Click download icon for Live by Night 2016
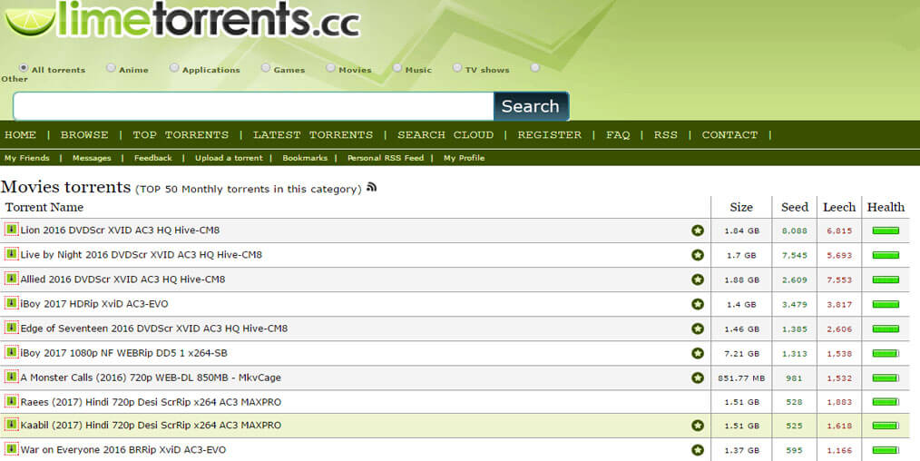Image resolution: width=920 pixels, height=461 pixels. click(x=11, y=254)
